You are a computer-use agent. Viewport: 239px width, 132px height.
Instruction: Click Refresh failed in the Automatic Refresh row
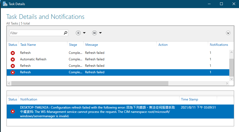(95, 59)
